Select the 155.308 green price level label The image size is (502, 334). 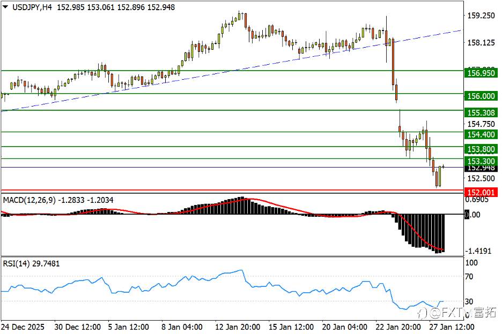coord(481,113)
